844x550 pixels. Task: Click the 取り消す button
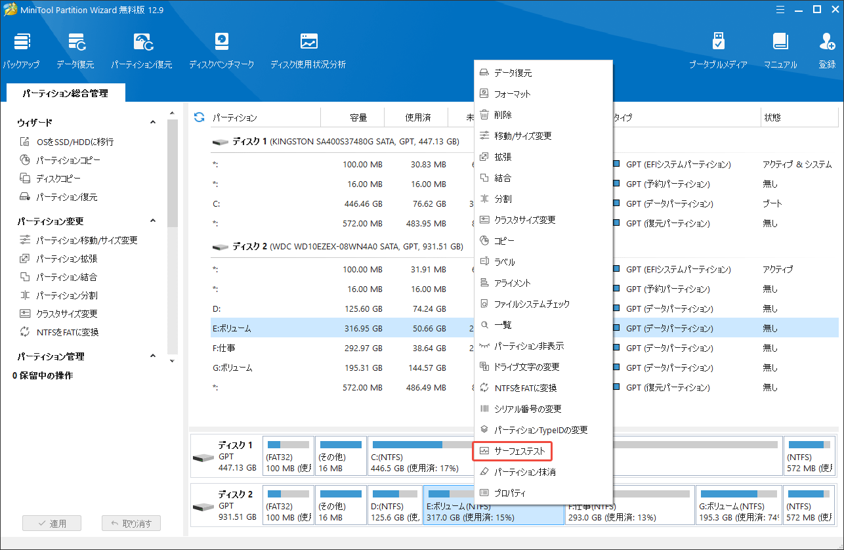click(x=131, y=523)
